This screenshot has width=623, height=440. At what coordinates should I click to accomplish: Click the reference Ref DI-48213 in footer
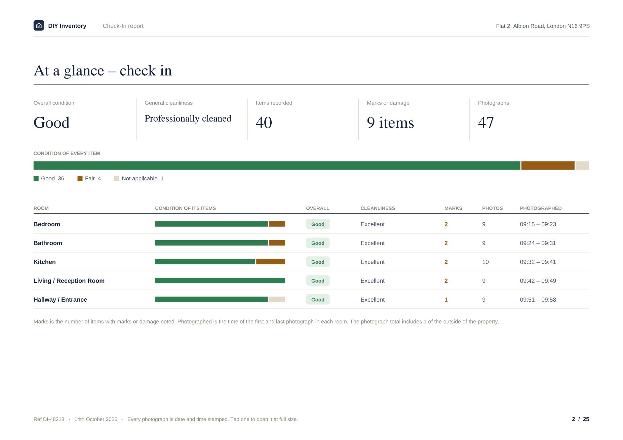coord(49,419)
